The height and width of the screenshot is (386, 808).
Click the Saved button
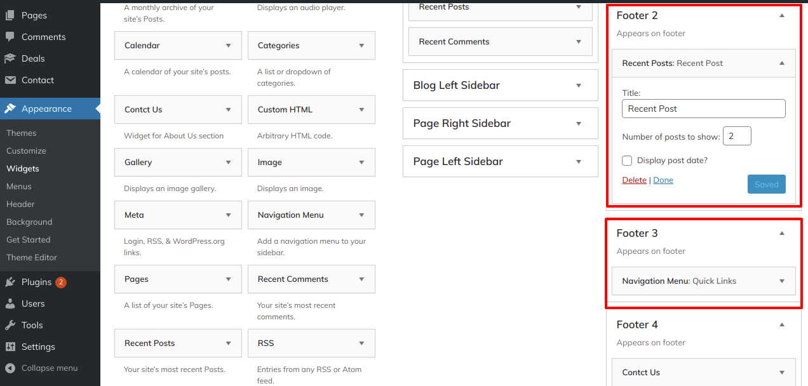(x=766, y=185)
